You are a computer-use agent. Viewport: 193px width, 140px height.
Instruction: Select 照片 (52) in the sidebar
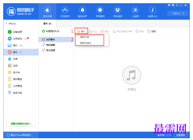(x=21, y=45)
